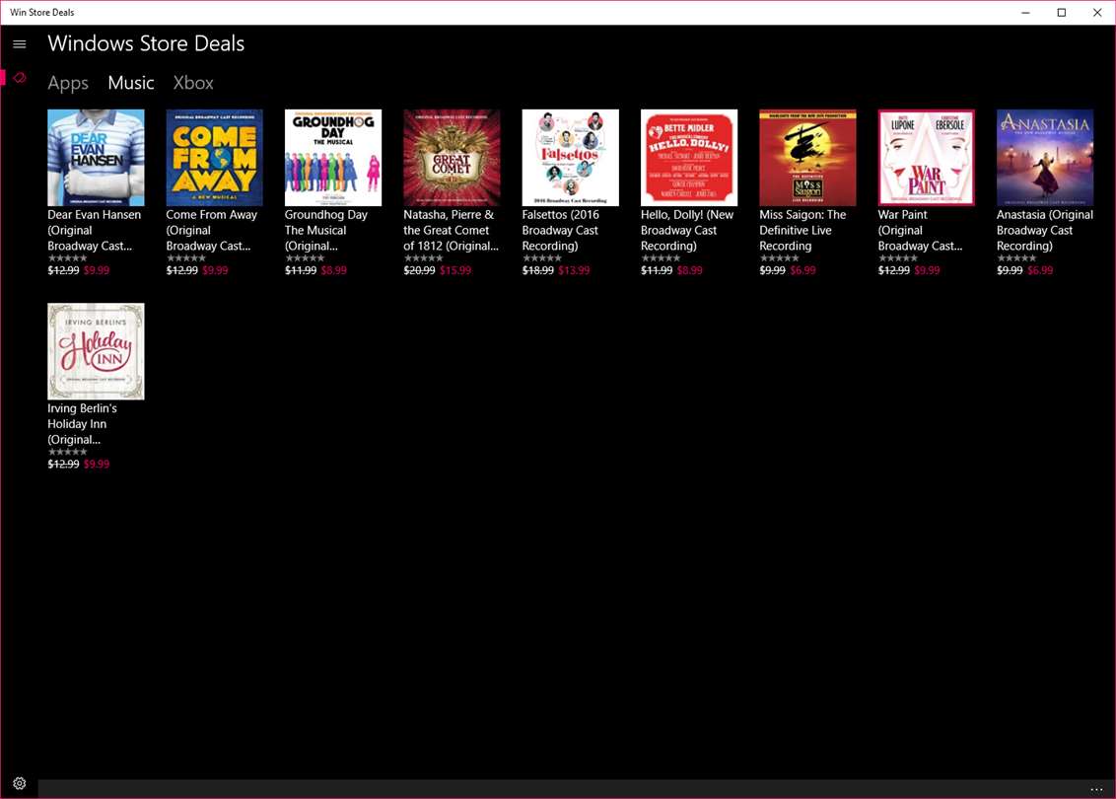Maximize the Win Store Deals window

[1061, 12]
